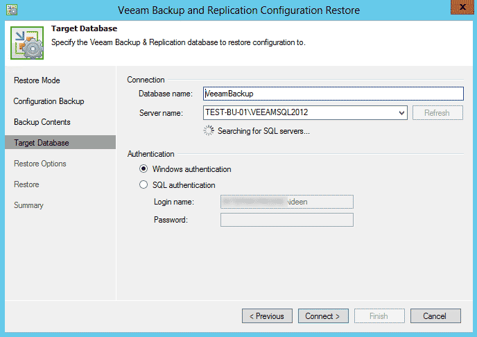Click the Veeam title bar app icon
This screenshot has height=337, width=477.
click(x=12, y=10)
